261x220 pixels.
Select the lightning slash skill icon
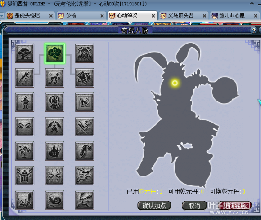[x=24, y=78]
